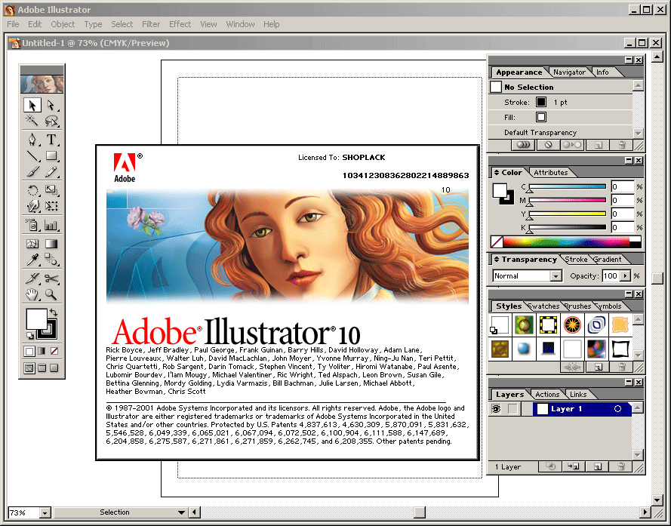Screen dimensions: 671x526
Task: Select the Column Graph tool
Action: 51,225
